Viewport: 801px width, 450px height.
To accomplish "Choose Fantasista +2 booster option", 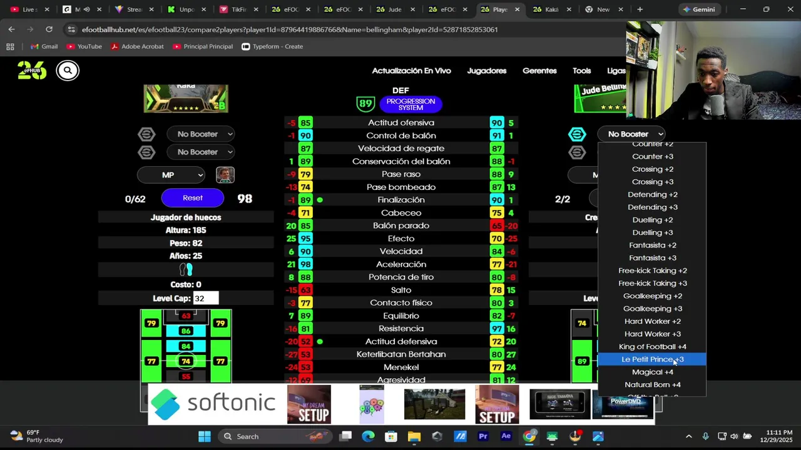I will point(652,246).
